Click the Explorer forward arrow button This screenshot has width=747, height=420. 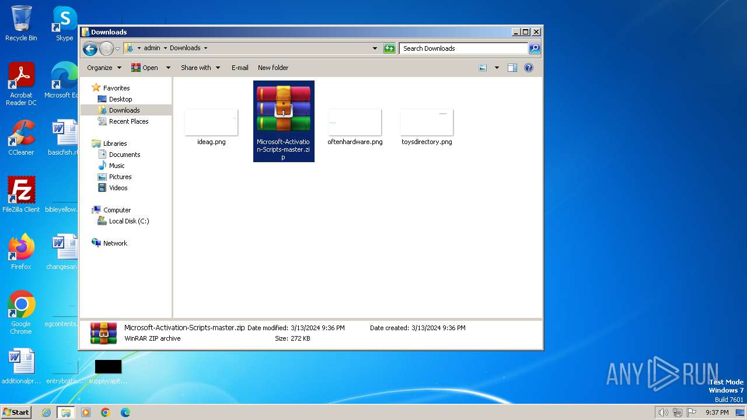pos(106,48)
